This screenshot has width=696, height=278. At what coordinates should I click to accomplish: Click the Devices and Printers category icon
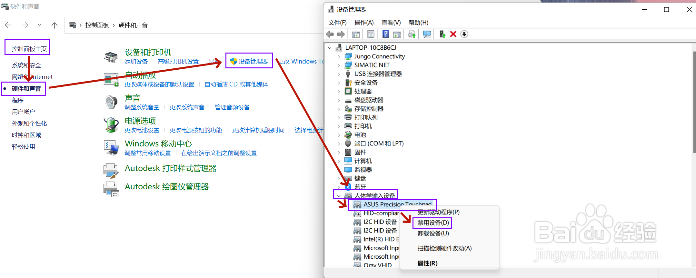tap(111, 57)
